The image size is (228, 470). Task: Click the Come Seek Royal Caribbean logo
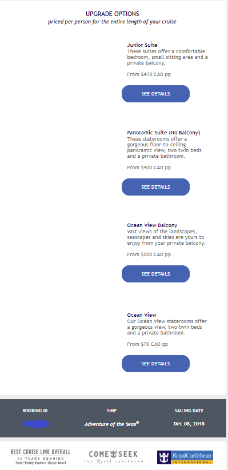[113, 457]
